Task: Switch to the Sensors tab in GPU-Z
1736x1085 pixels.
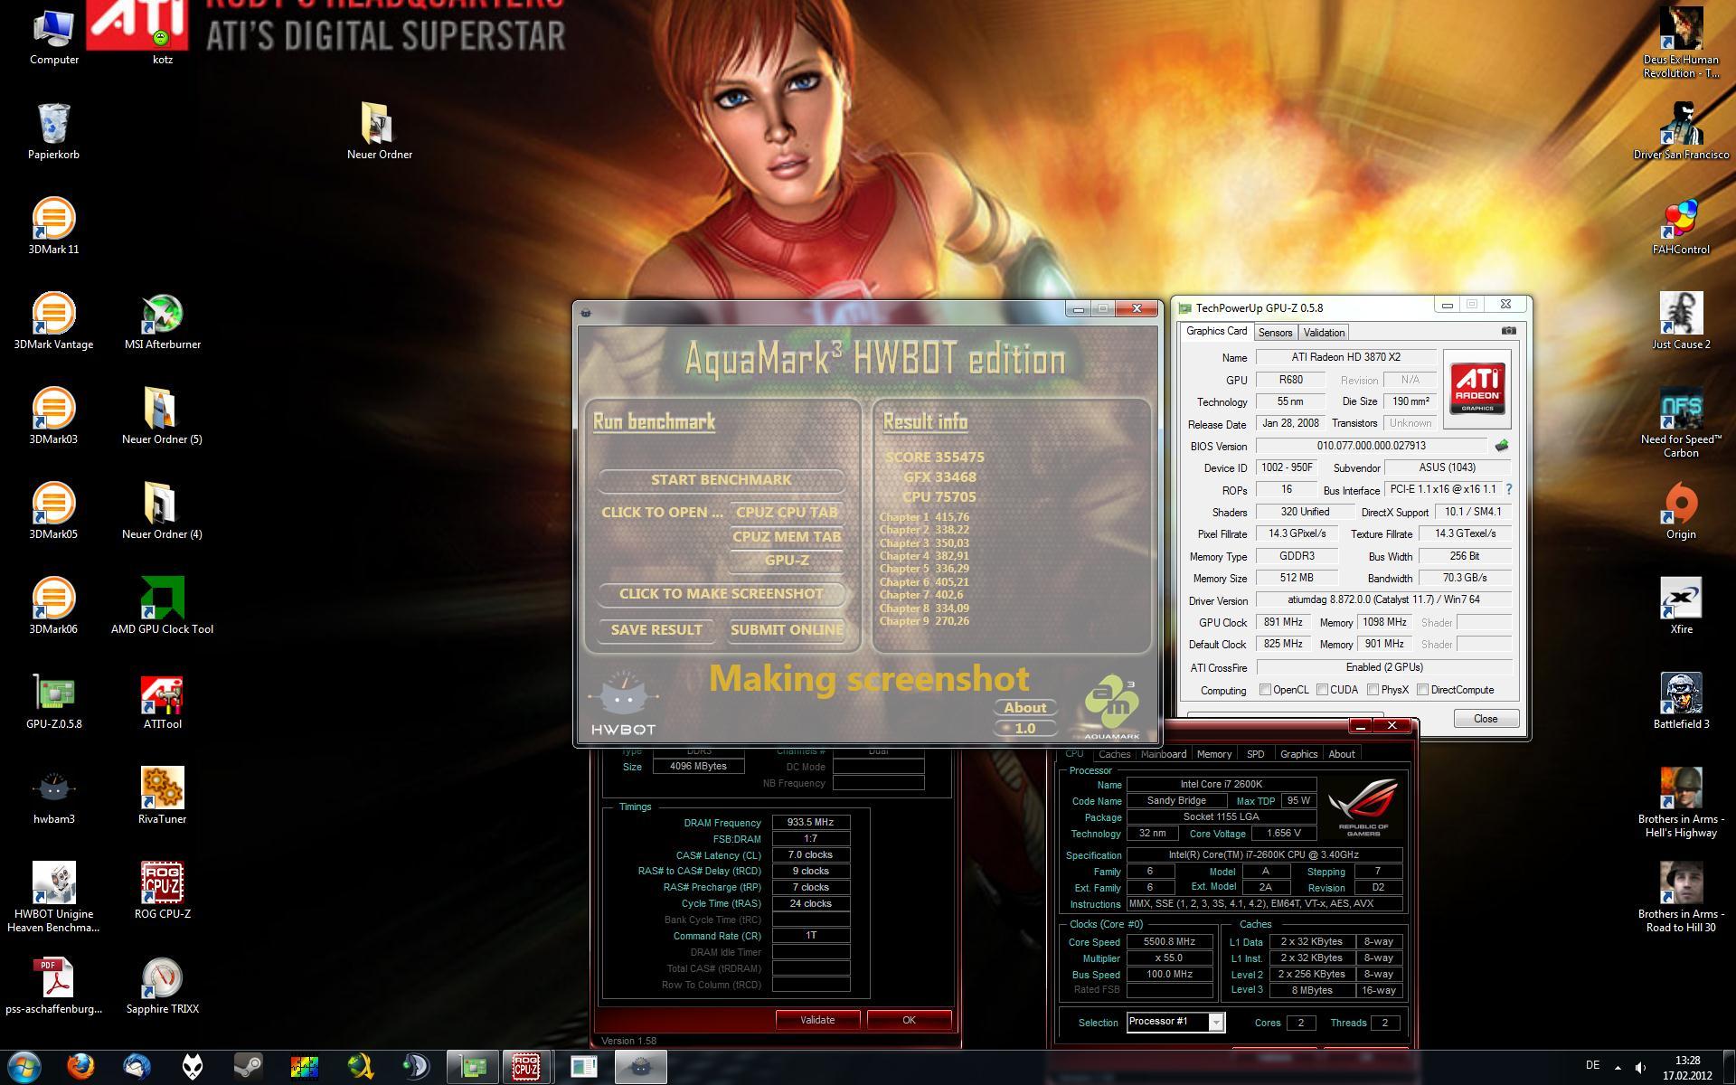Action: tap(1275, 333)
